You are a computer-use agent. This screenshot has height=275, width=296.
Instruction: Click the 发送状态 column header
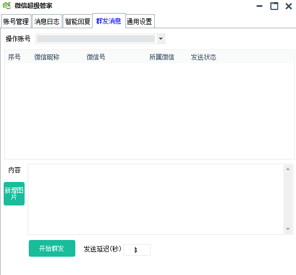coord(203,57)
